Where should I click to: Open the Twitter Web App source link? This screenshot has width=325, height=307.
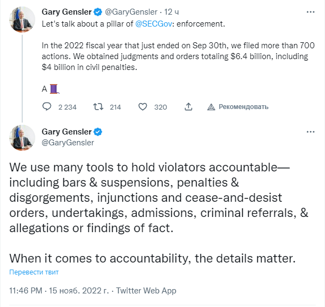pos(146,291)
